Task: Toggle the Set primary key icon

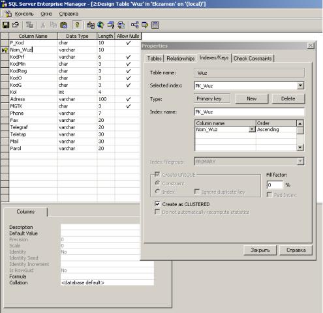Action: click(77, 25)
